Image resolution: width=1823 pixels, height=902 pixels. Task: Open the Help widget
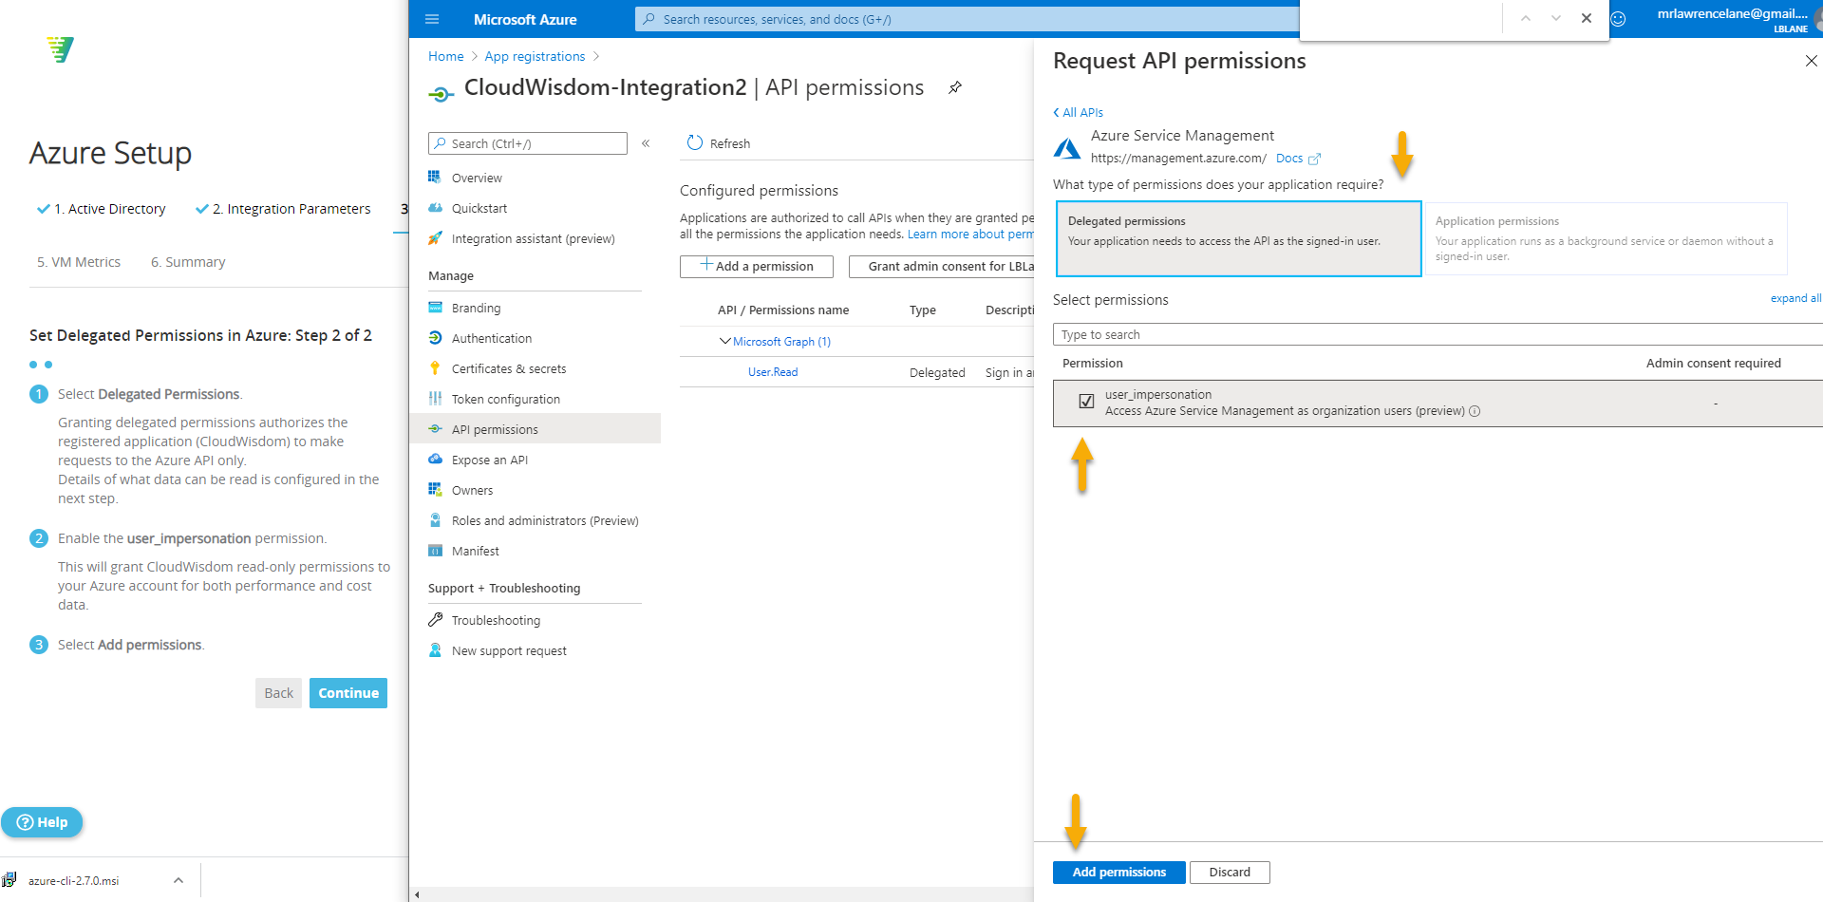coord(42,822)
